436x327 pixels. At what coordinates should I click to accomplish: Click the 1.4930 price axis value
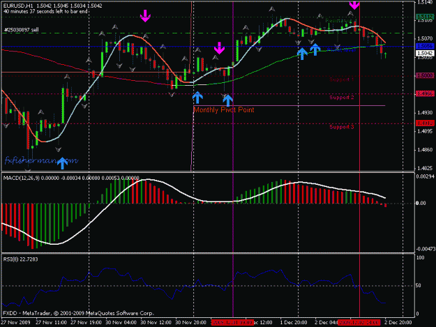(x=425, y=113)
